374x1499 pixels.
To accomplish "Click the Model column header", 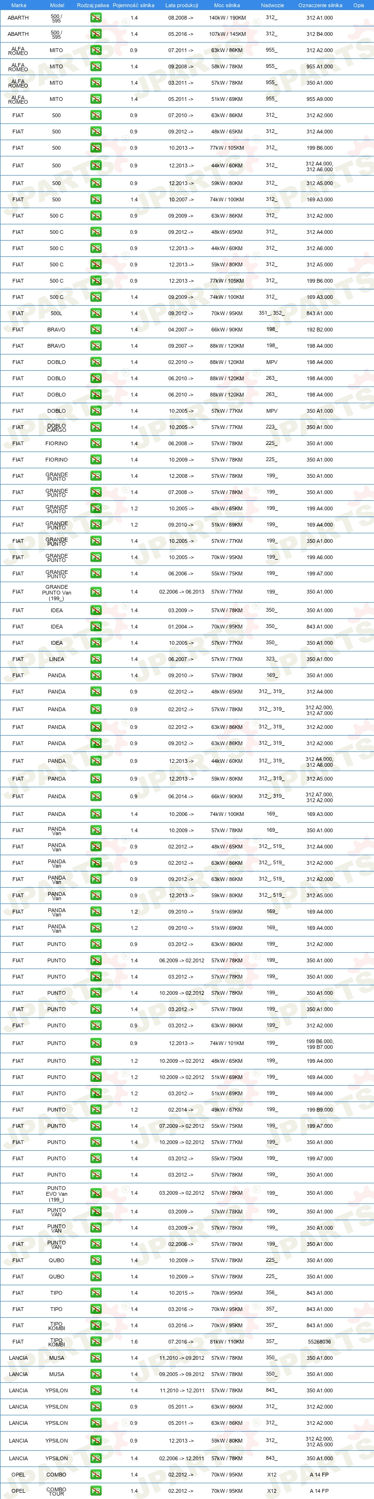I will tap(57, 5).
